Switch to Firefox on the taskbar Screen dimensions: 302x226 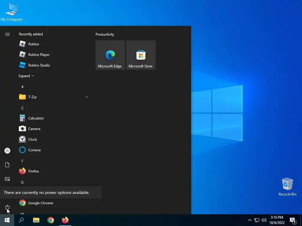(65, 220)
